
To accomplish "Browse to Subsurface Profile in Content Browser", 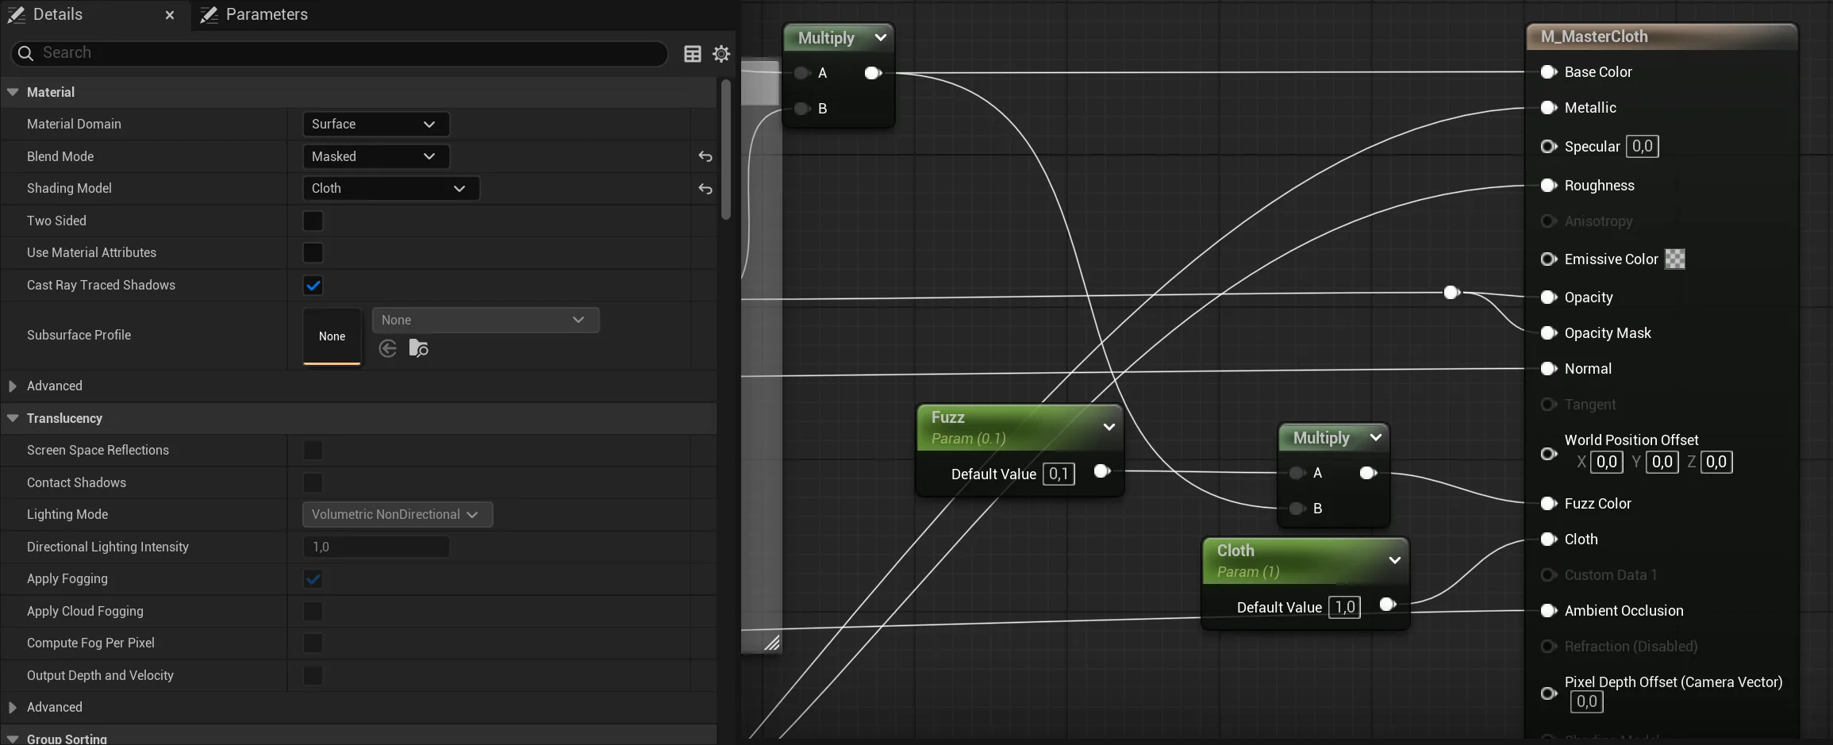I will tap(418, 348).
